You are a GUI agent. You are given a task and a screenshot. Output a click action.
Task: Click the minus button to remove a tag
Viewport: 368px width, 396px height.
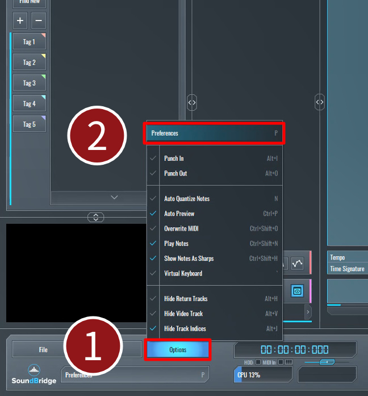coord(38,21)
